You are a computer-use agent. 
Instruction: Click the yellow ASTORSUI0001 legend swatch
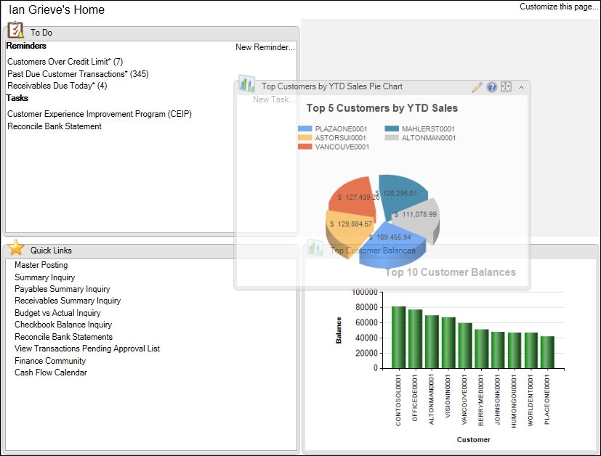tap(305, 137)
